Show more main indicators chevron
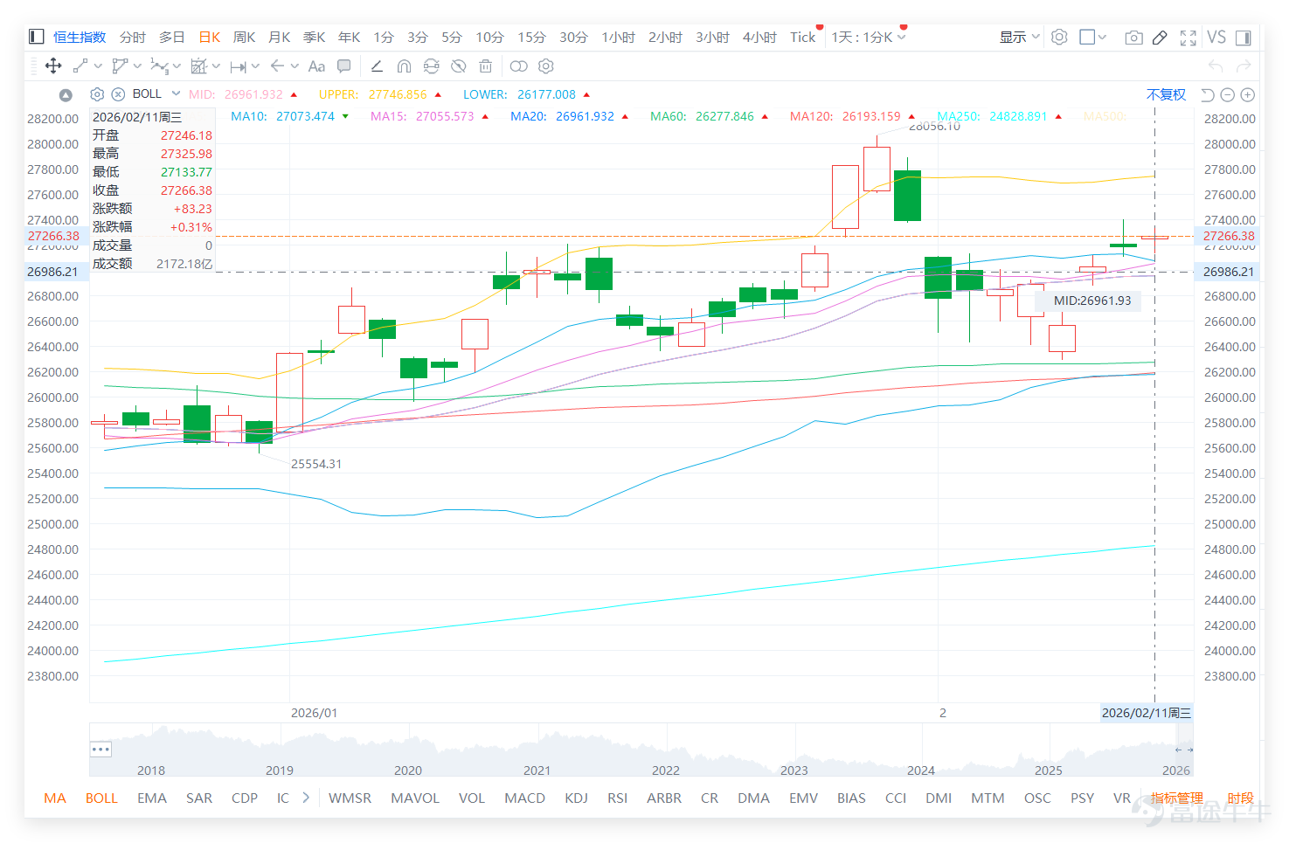This screenshot has width=1289, height=843. 306,798
